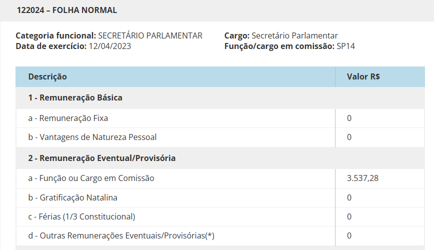Click the Gratificação Natalina value cell
The width and height of the screenshot is (434, 250).
pyautogui.click(x=349, y=197)
